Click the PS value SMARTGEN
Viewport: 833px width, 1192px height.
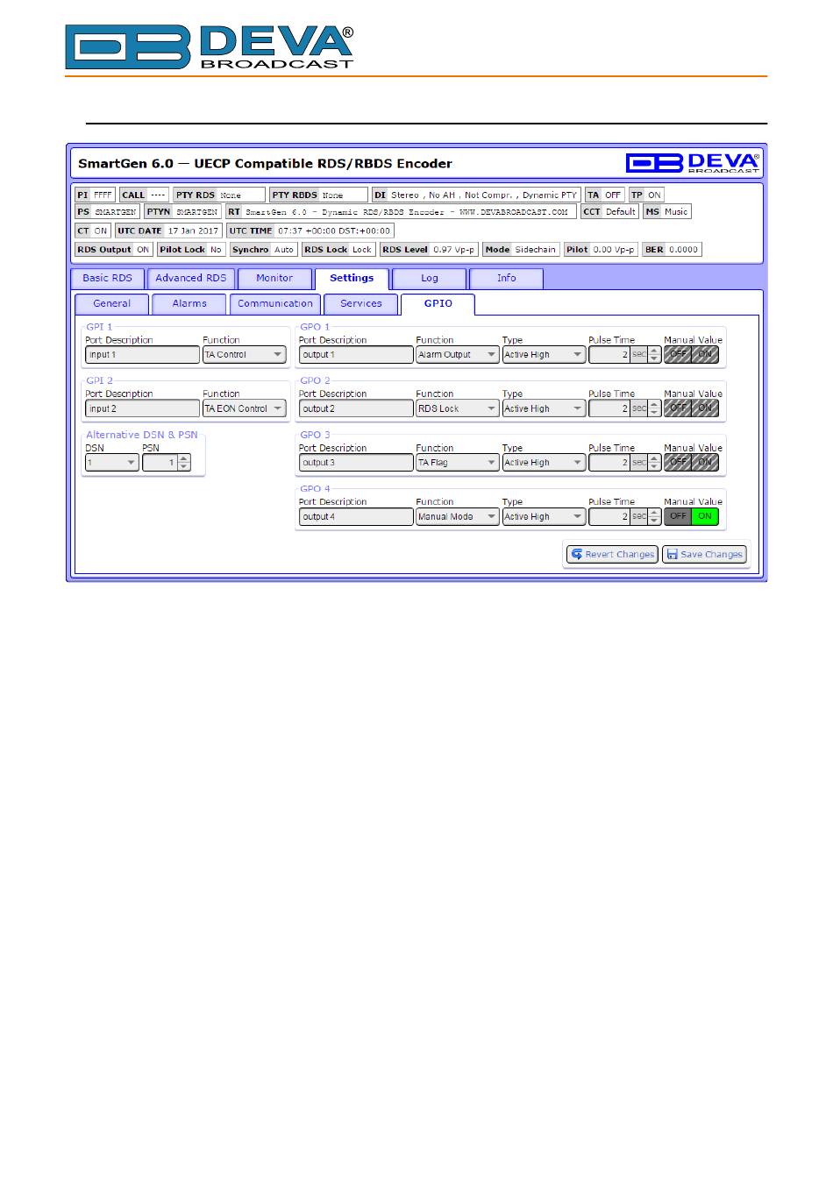tap(116, 211)
